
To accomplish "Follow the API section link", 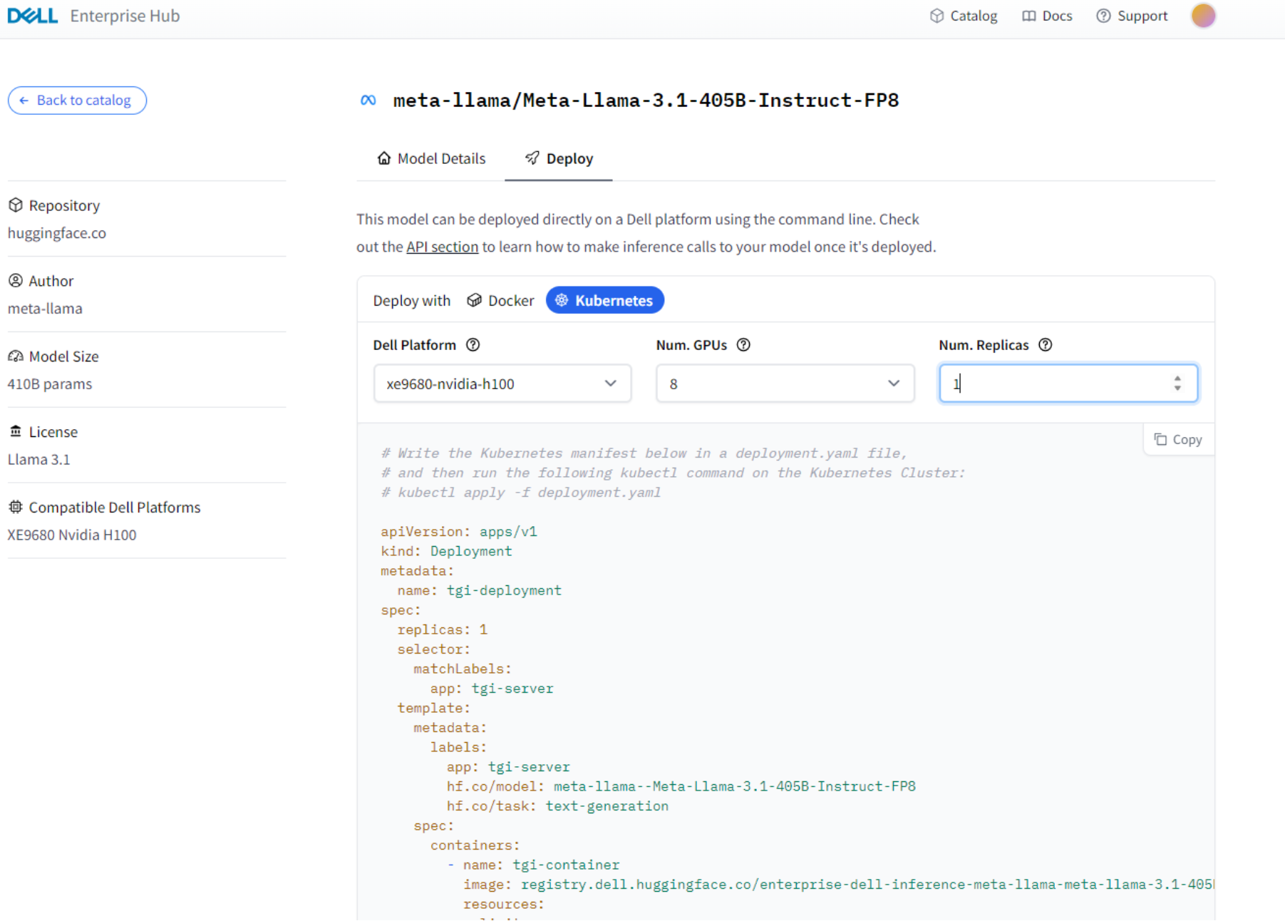I will point(442,247).
